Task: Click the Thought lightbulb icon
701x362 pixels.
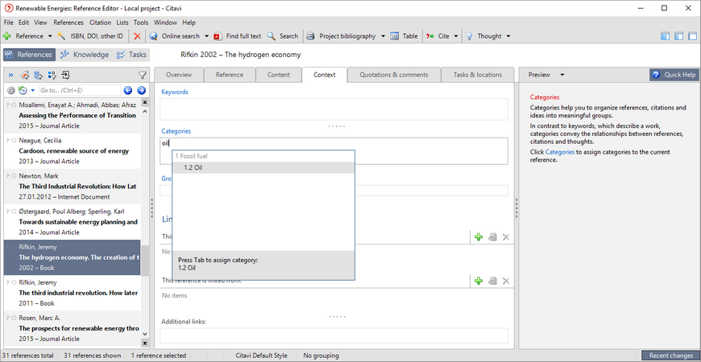Action: [x=470, y=36]
